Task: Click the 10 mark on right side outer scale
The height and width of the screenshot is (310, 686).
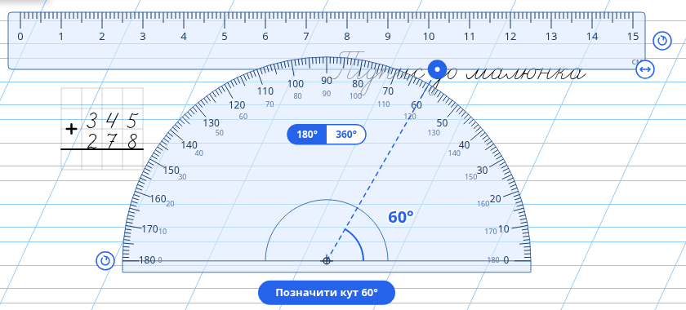Action: 504,228
